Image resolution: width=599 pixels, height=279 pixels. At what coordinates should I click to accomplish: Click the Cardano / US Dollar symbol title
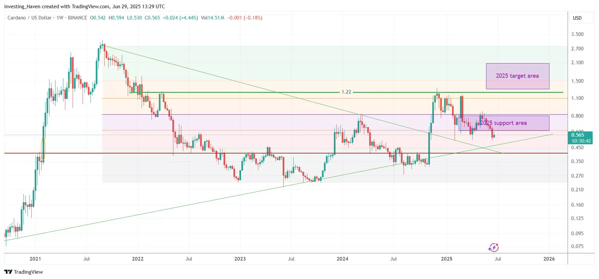pos(29,18)
